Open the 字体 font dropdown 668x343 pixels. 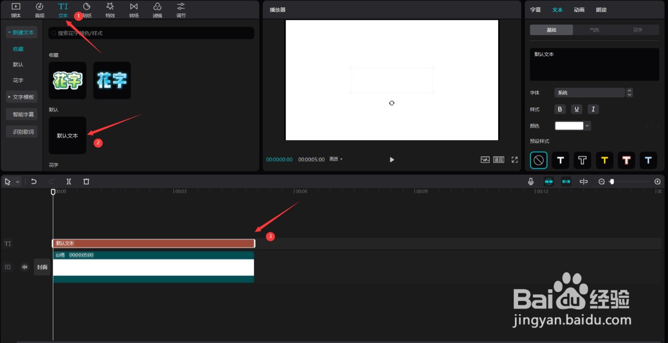(x=590, y=93)
